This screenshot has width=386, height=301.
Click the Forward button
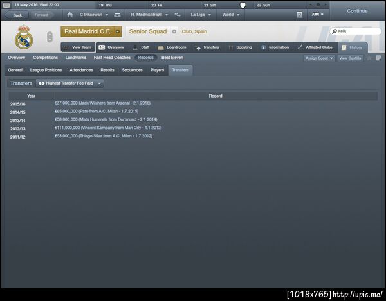click(42, 15)
